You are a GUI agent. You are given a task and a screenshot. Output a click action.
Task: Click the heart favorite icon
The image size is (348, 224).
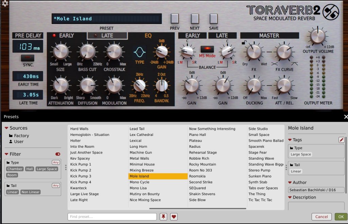click(174, 217)
